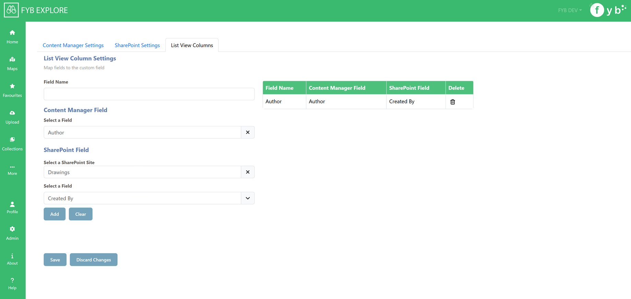This screenshot has height=299, width=631.
Task: Click the Delete column header
Action: pyautogui.click(x=460, y=88)
